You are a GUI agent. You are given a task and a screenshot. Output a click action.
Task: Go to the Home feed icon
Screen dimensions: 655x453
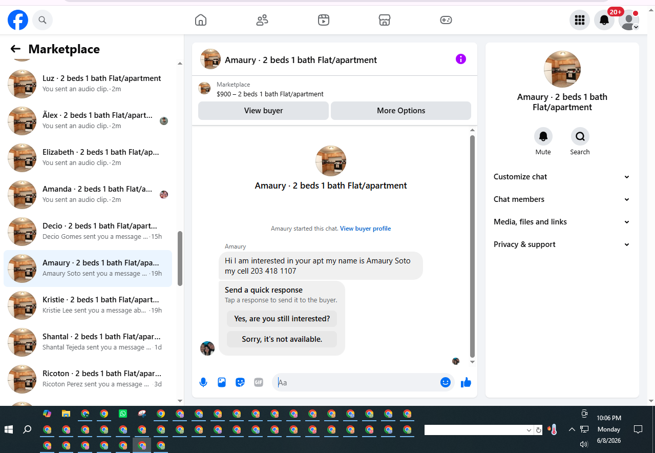point(201,20)
